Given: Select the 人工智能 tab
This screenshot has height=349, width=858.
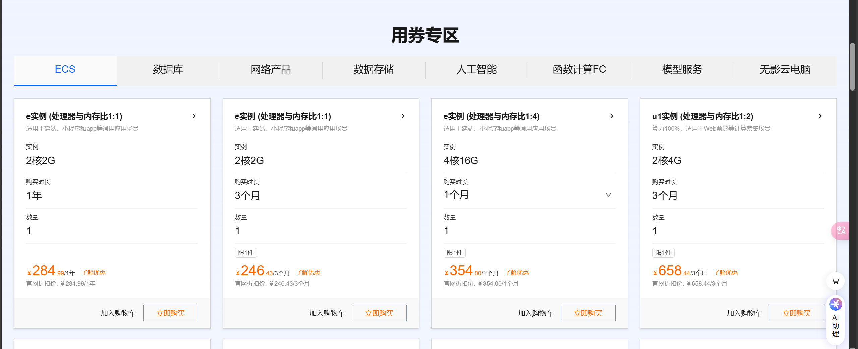Looking at the screenshot, I should tap(476, 70).
